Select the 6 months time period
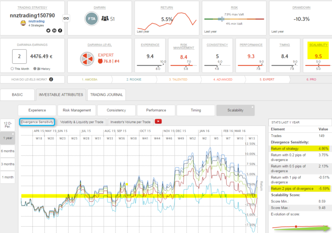 pyautogui.click(x=8, y=151)
